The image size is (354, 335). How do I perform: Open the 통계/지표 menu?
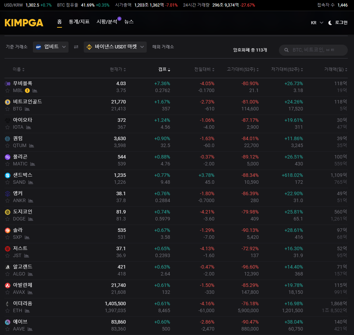pos(79,22)
